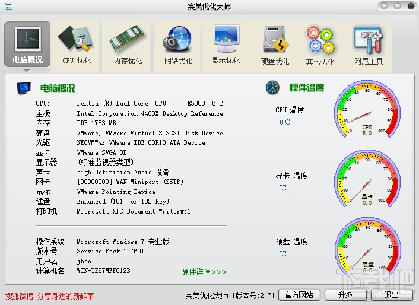Click the middle gray window control button

pyautogui.click(x=398, y=6)
